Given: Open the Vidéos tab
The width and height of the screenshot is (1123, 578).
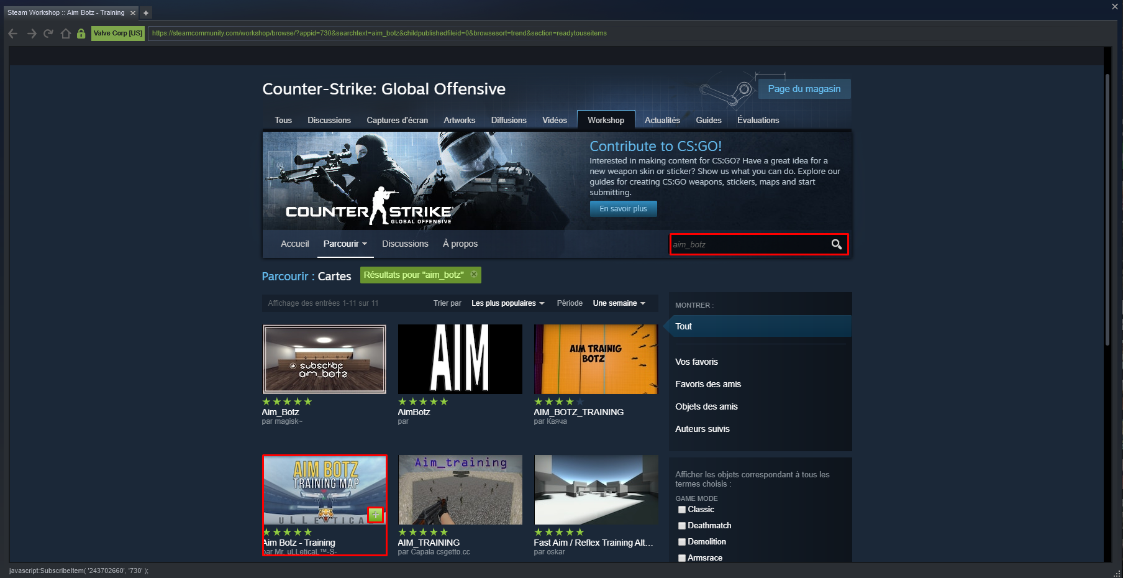Looking at the screenshot, I should (555, 121).
